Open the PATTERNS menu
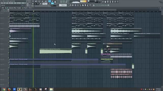 [11, 3]
